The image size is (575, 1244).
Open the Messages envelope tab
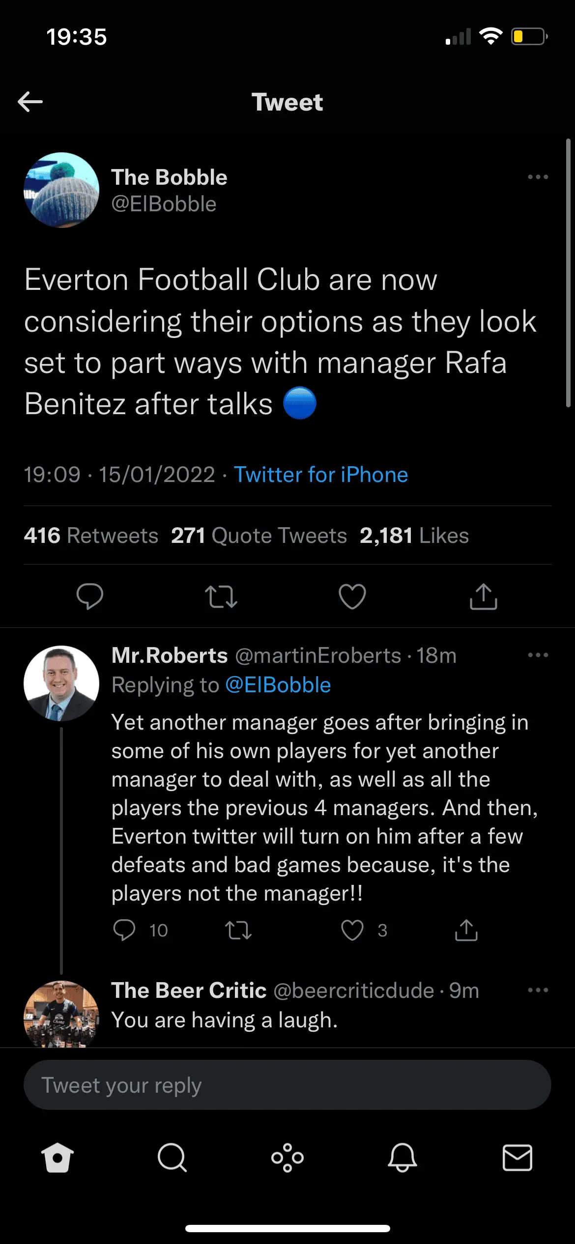point(517,1158)
